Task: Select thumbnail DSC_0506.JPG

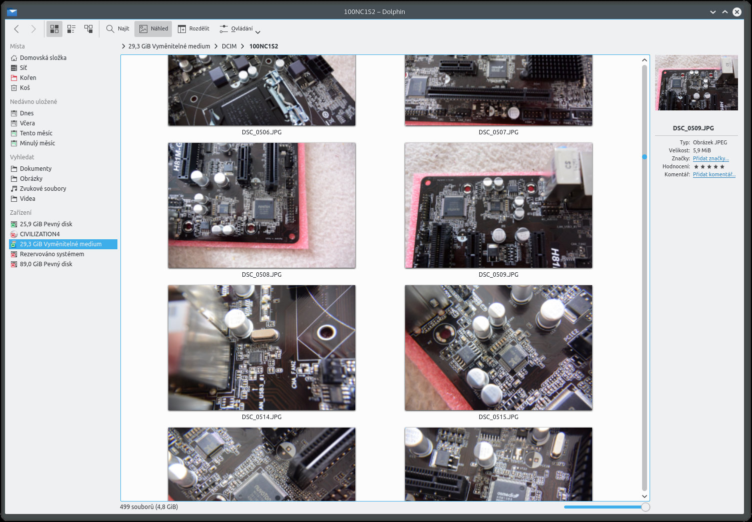Action: [262, 90]
